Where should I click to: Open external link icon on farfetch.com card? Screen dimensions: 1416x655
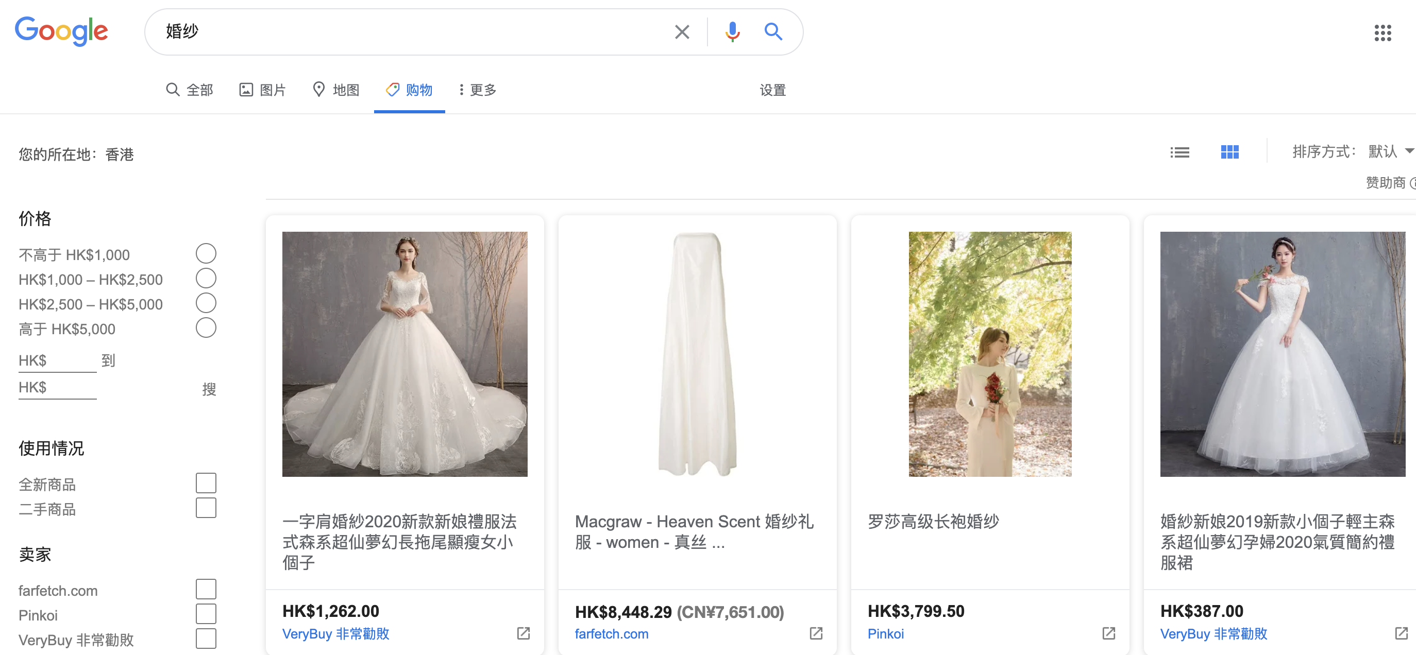(816, 633)
